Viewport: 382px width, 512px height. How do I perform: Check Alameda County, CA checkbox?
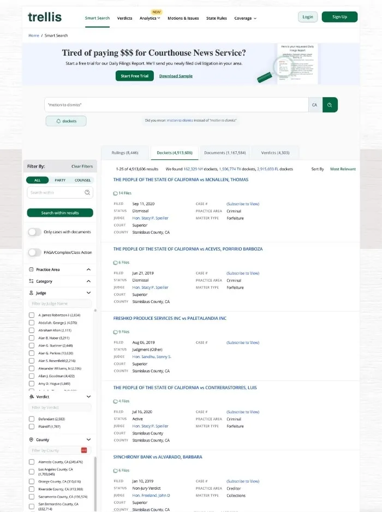click(32, 462)
